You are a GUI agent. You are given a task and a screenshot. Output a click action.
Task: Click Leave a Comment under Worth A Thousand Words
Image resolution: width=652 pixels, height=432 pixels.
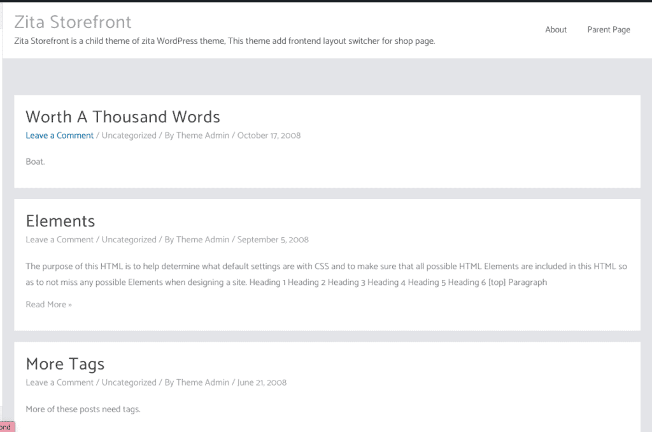click(59, 136)
